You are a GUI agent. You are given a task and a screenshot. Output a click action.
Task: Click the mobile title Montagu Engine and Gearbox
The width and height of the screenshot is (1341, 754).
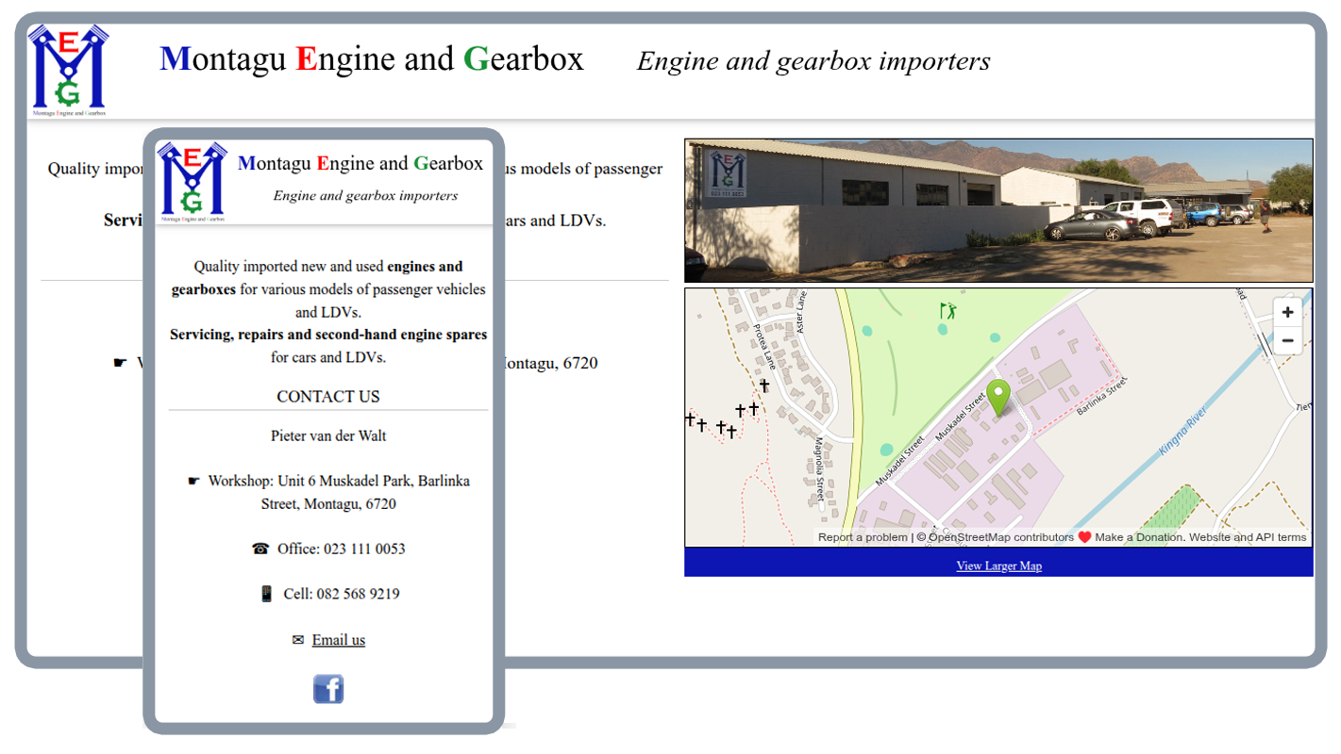coord(360,163)
